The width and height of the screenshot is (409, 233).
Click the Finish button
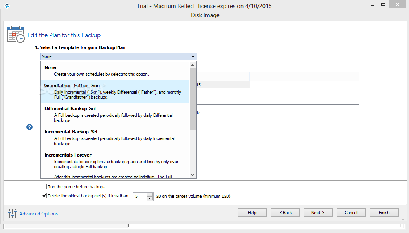(384, 213)
